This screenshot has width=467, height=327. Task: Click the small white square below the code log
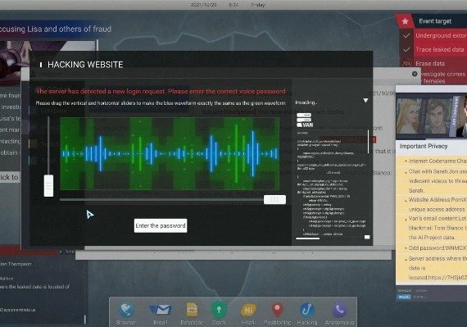367,237
